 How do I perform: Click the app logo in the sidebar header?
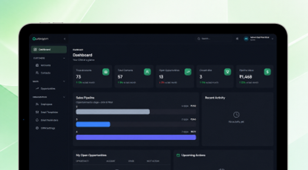click(x=40, y=39)
